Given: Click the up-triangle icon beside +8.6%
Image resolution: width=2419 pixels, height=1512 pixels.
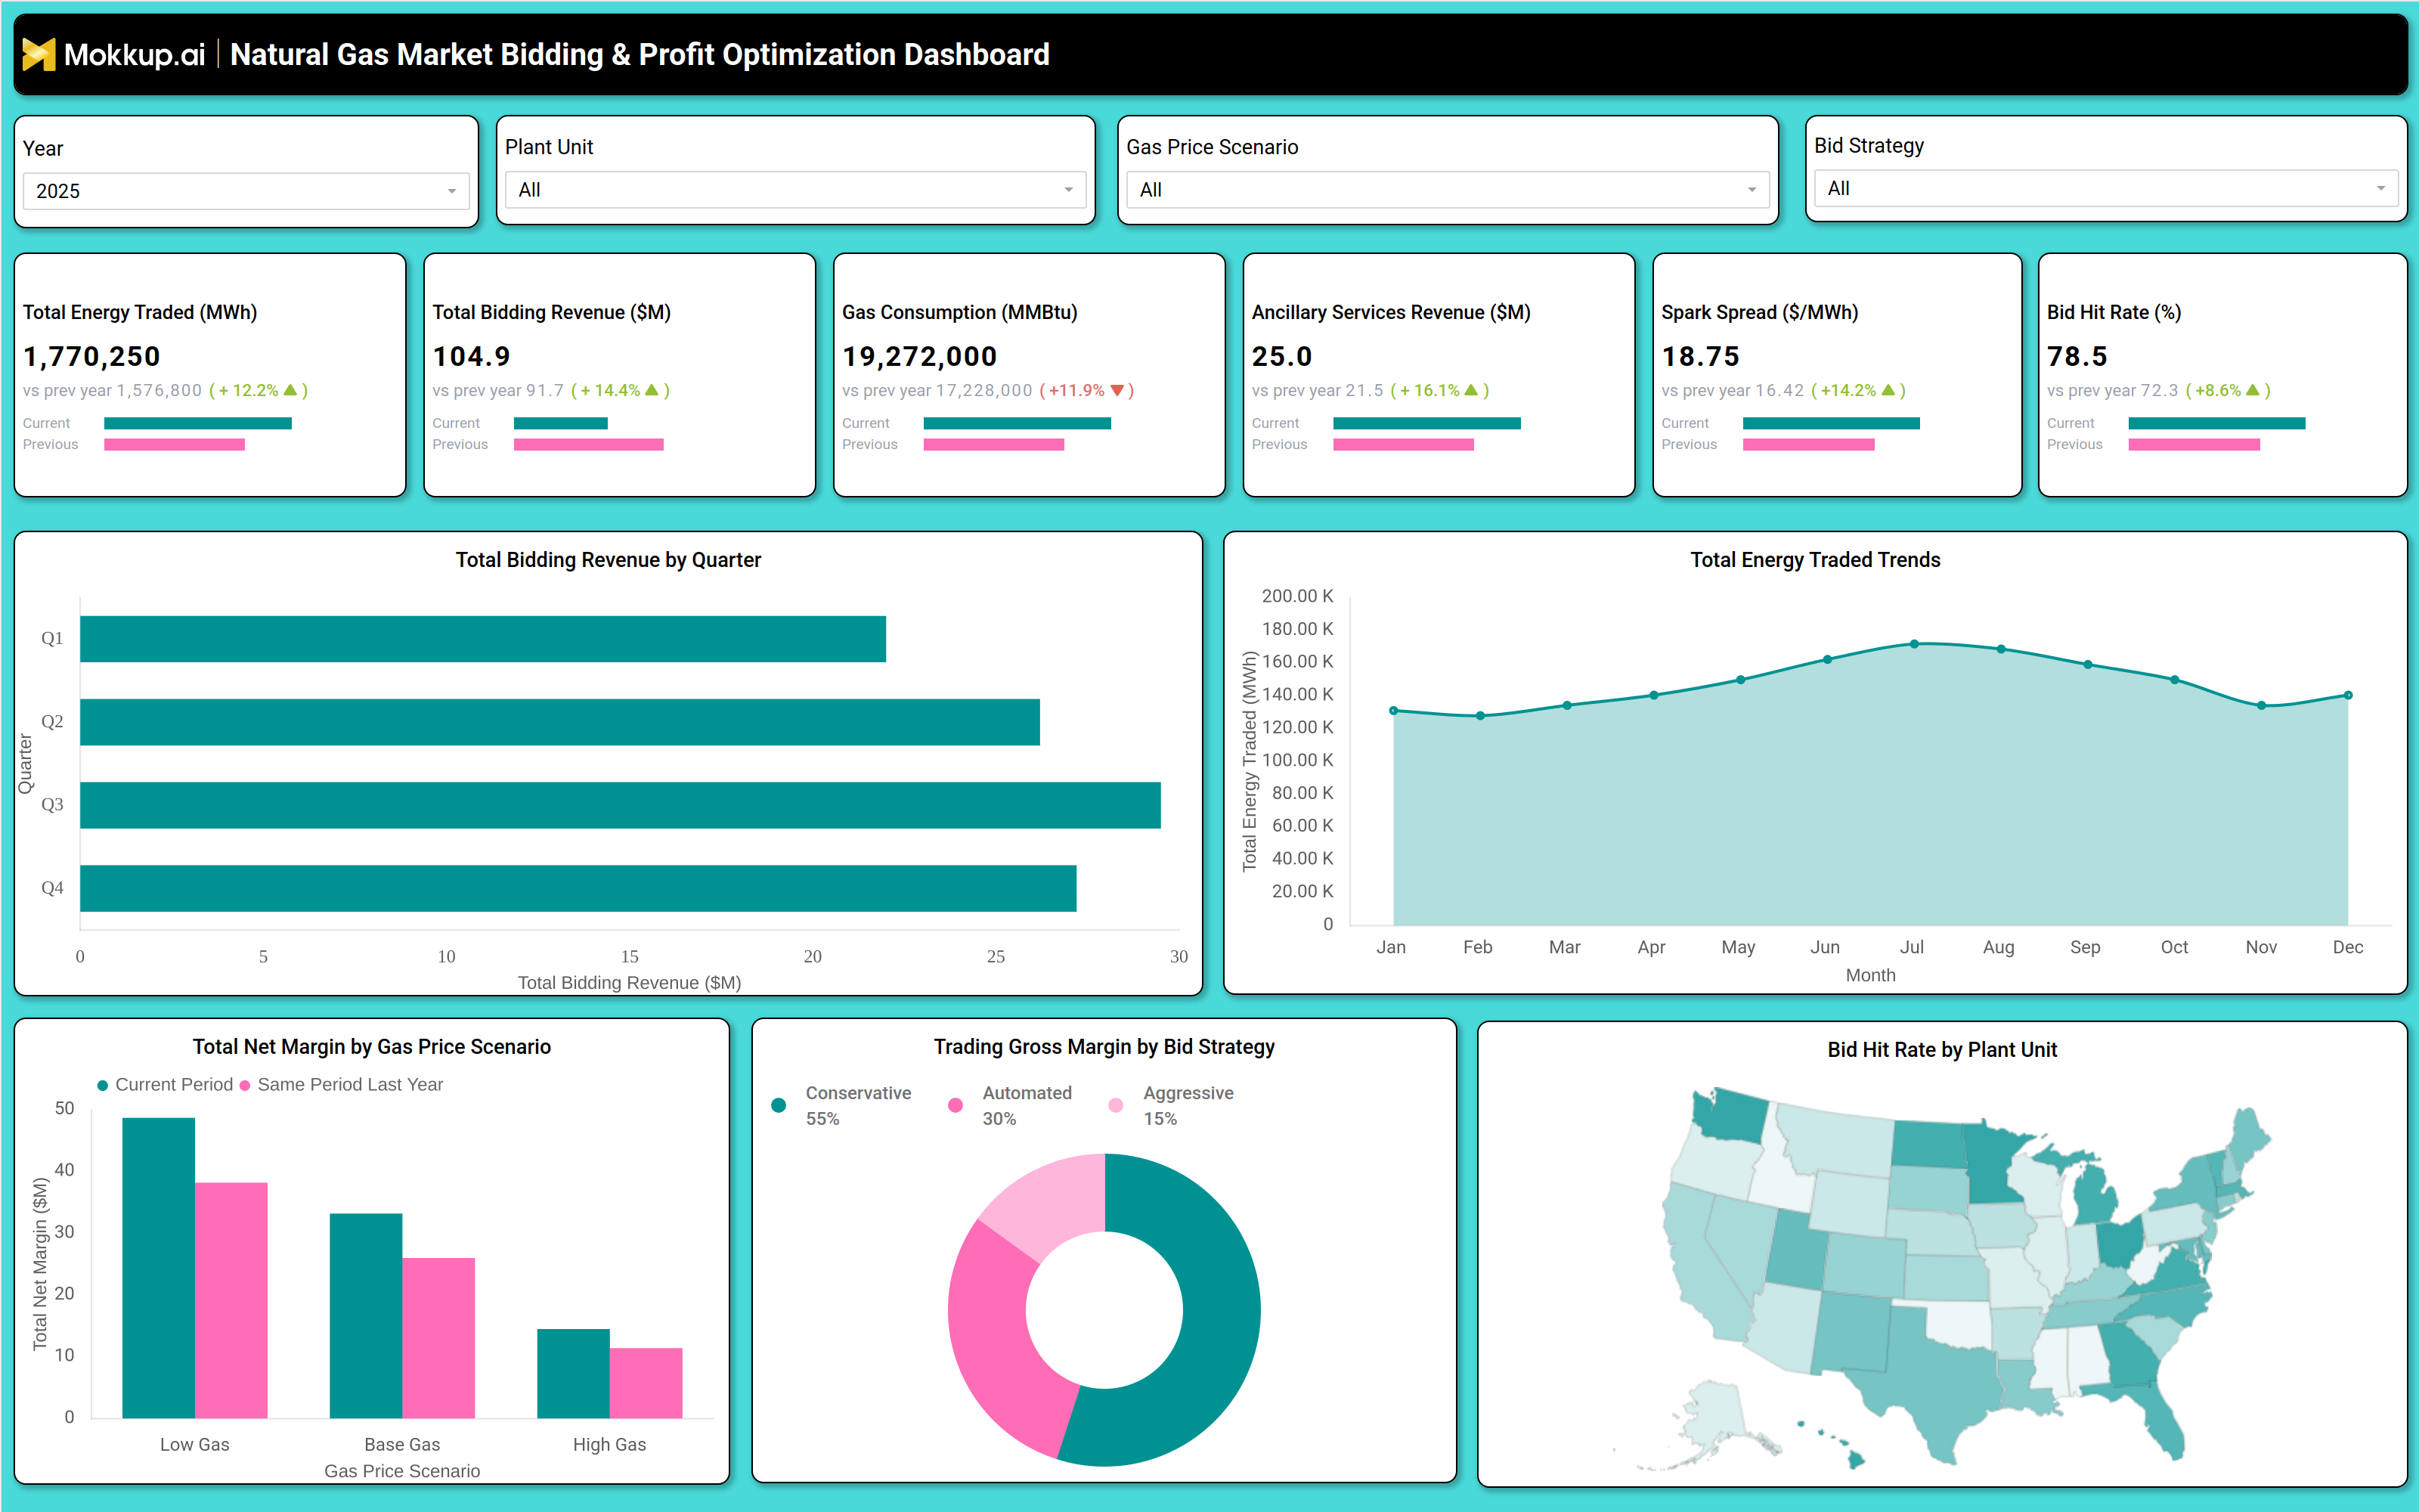Looking at the screenshot, I should point(2252,390).
